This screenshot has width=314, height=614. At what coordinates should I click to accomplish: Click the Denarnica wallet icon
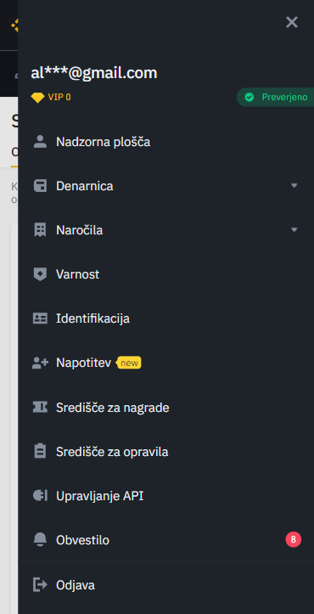tap(40, 186)
